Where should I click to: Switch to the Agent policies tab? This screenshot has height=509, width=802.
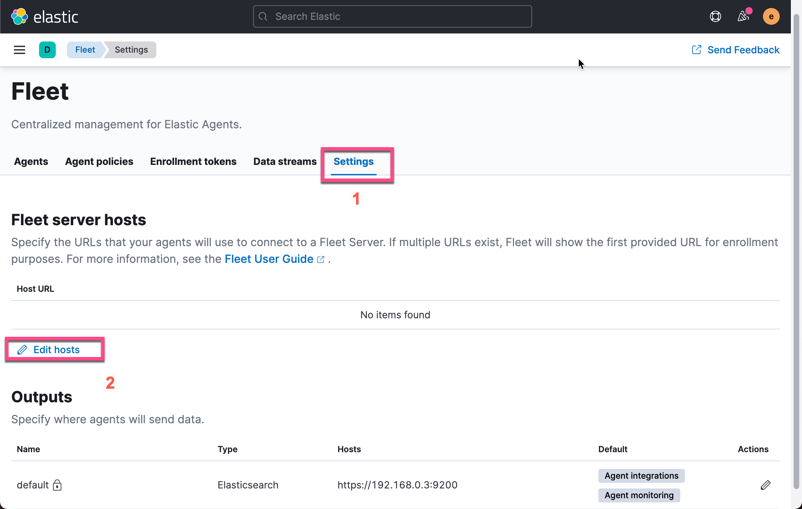point(99,161)
